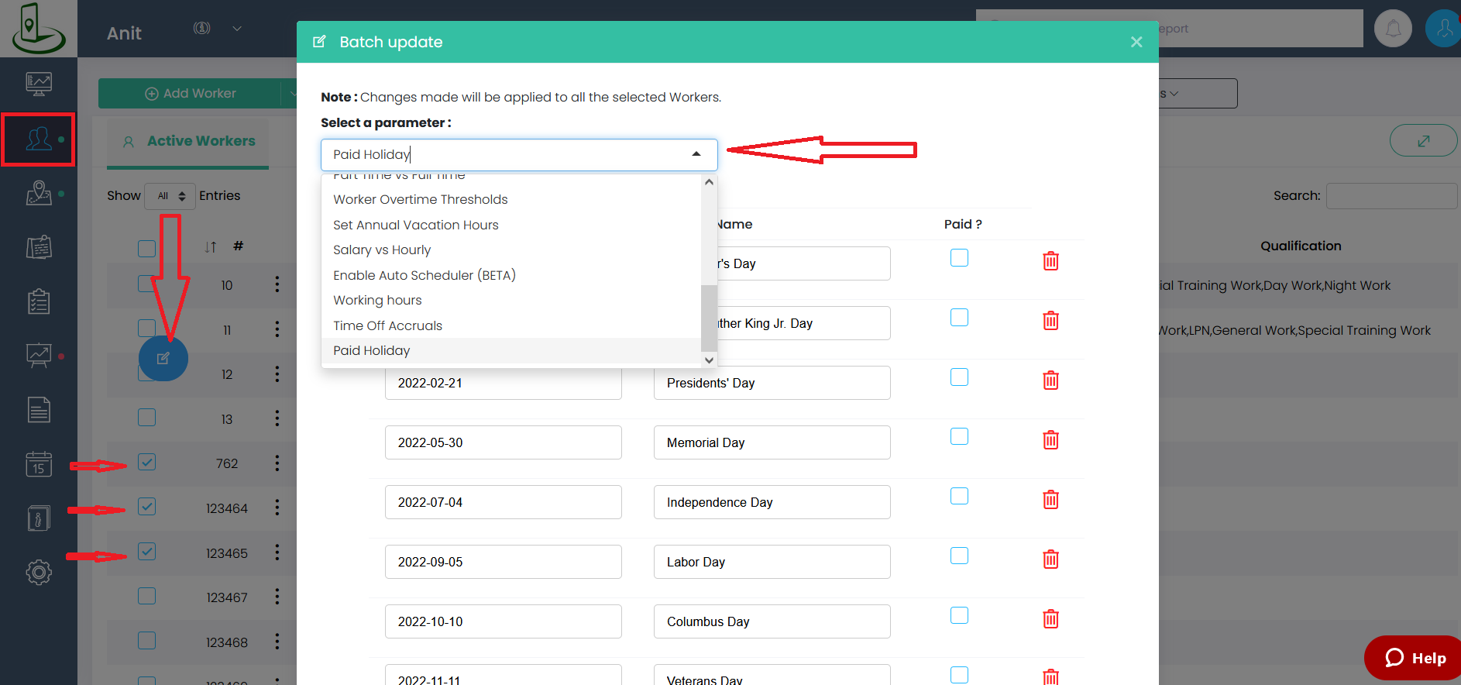
Task: Open the Show entries dropdown
Action: pos(170,196)
